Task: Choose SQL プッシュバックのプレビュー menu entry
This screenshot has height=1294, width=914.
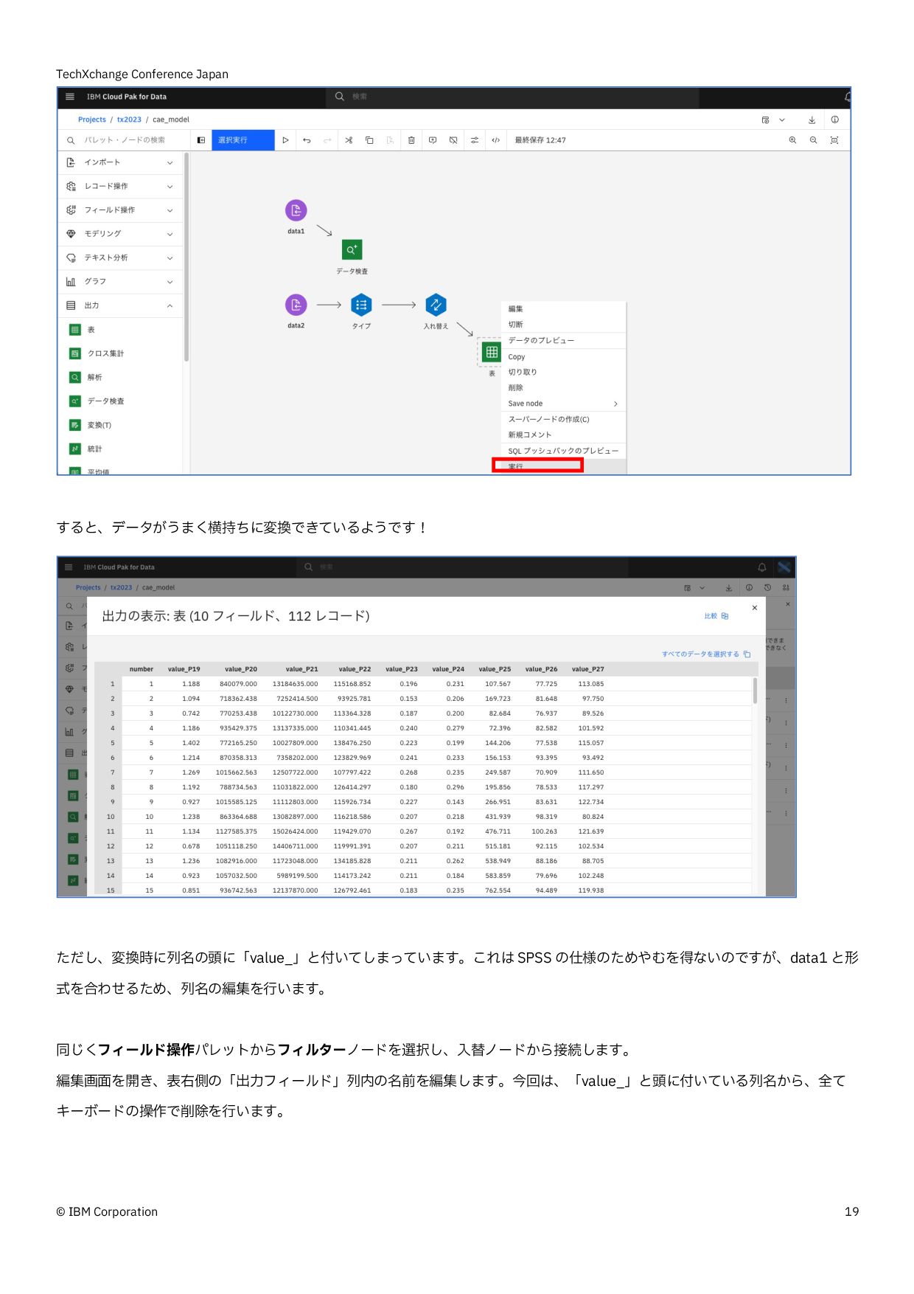Action: (564, 451)
